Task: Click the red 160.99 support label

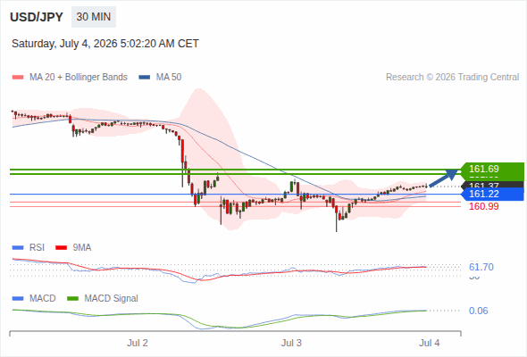Action: [x=484, y=206]
